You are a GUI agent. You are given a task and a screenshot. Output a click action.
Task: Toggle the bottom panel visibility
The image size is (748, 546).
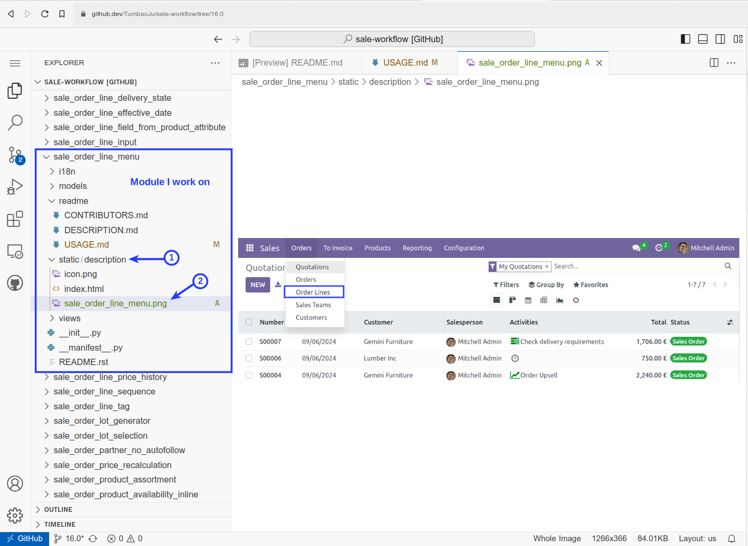click(x=703, y=39)
